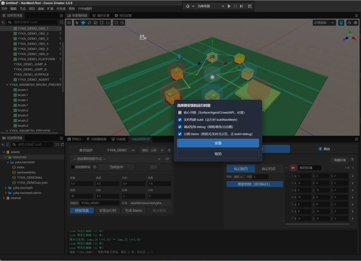Open the 选择要烘焙的节点 dropdown
Image resolution: width=361 pixels, height=261 pixels.
coord(116,159)
